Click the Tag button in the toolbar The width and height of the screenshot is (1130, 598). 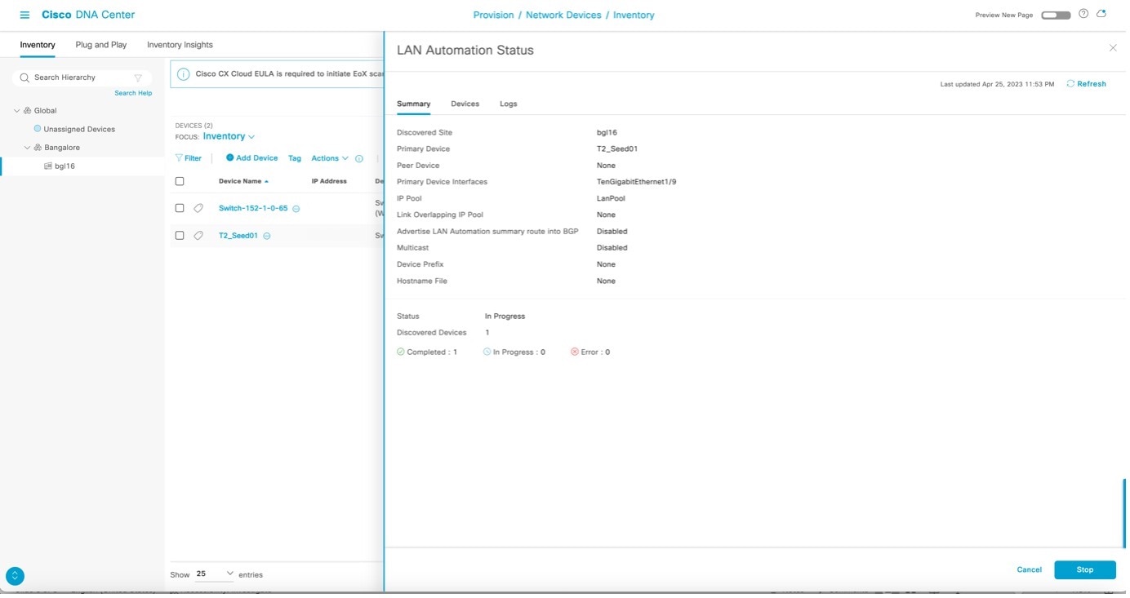295,158
